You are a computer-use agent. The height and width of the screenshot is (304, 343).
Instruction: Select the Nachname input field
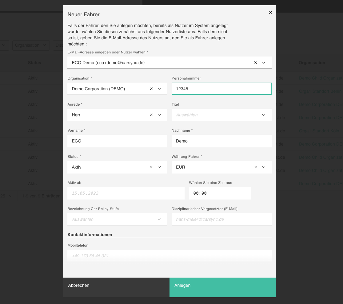click(x=221, y=141)
